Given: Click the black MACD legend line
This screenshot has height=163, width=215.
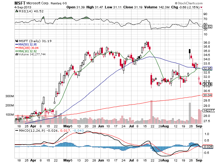Looking at the screenshot, I should pos(17,130).
